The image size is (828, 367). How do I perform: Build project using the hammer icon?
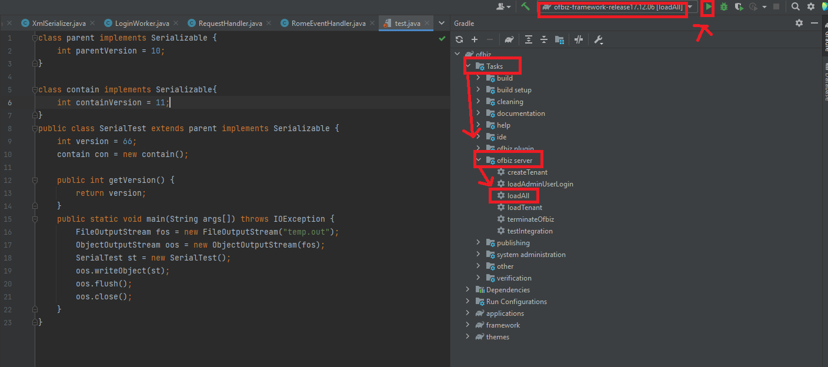point(525,6)
